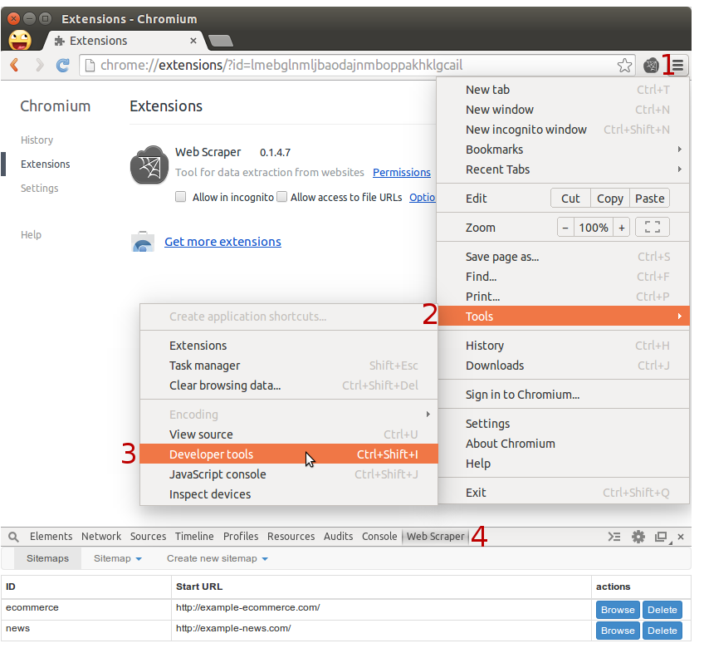Viewport: 704px width, 648px height.
Task: Enable the Allow in incognito checkbox
Action: point(180,197)
